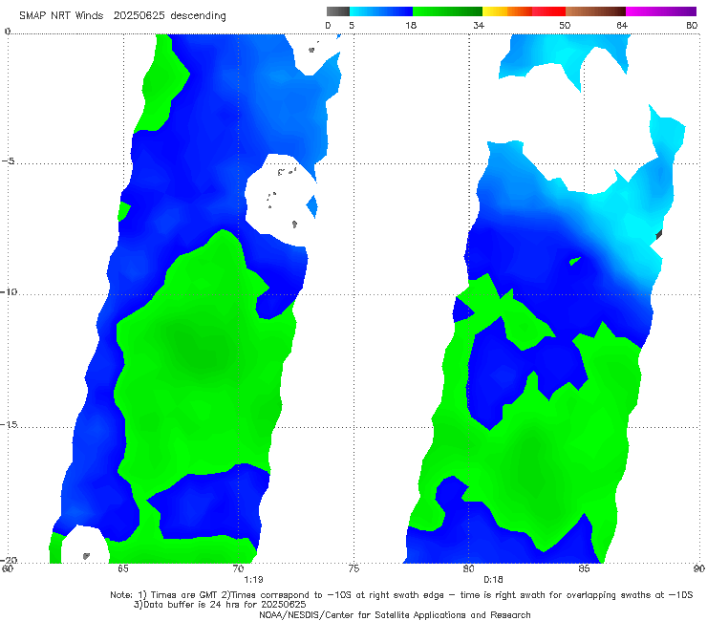Click the longitude axis label '60'
Image resolution: width=707 pixels, height=621 pixels.
(x=8, y=568)
